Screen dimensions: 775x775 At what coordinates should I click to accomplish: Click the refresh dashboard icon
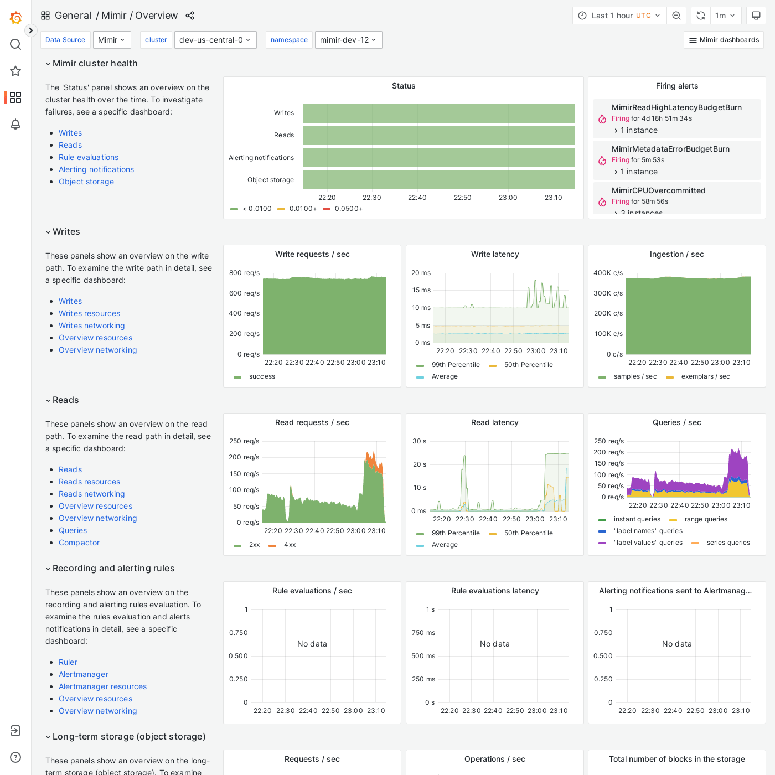(x=700, y=15)
